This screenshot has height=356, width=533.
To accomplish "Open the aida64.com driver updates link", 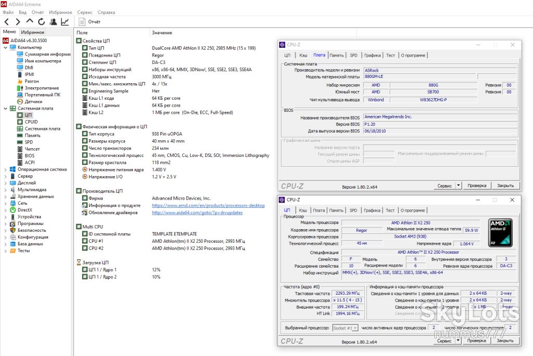I will click(197, 213).
